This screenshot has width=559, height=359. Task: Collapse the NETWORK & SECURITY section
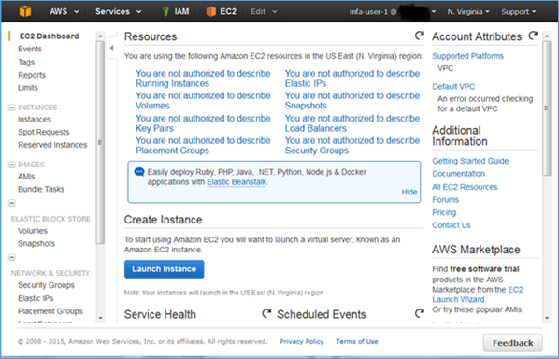click(12, 257)
